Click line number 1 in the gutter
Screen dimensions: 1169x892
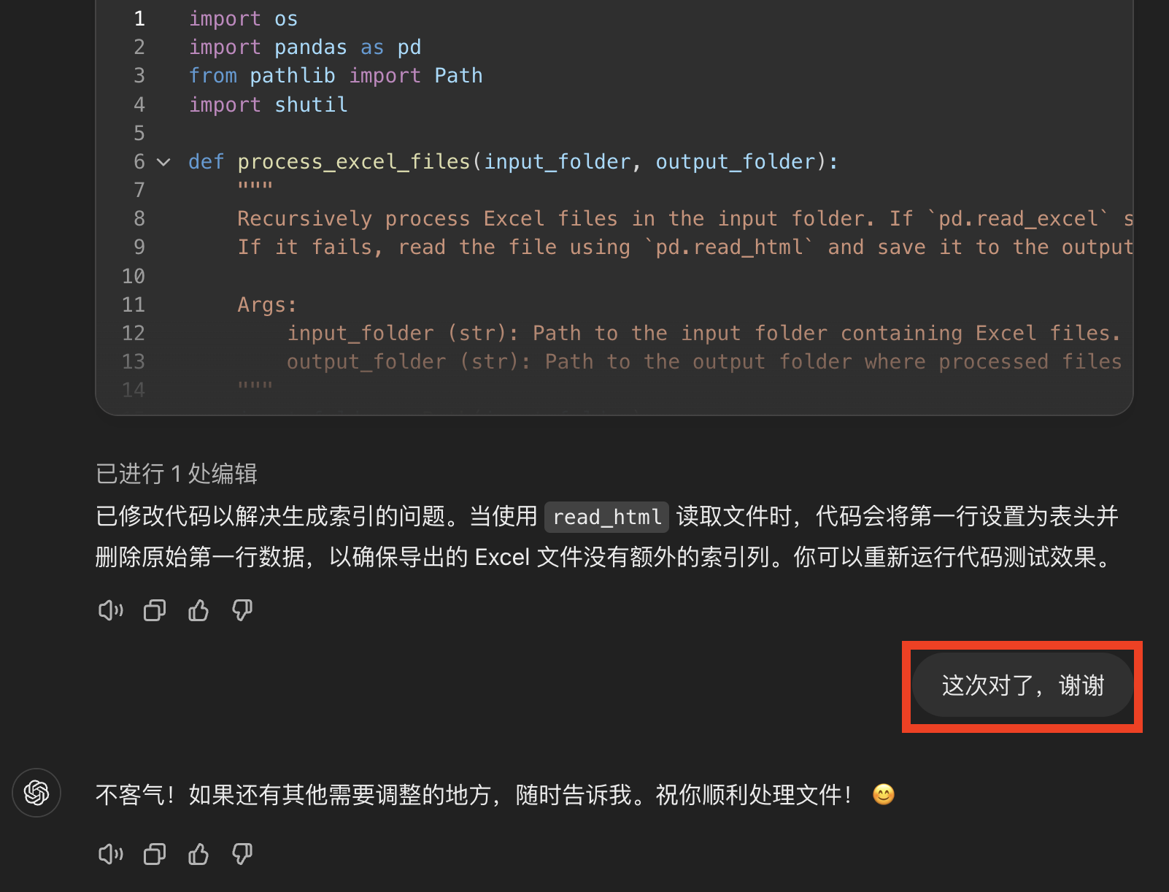pyautogui.click(x=139, y=19)
